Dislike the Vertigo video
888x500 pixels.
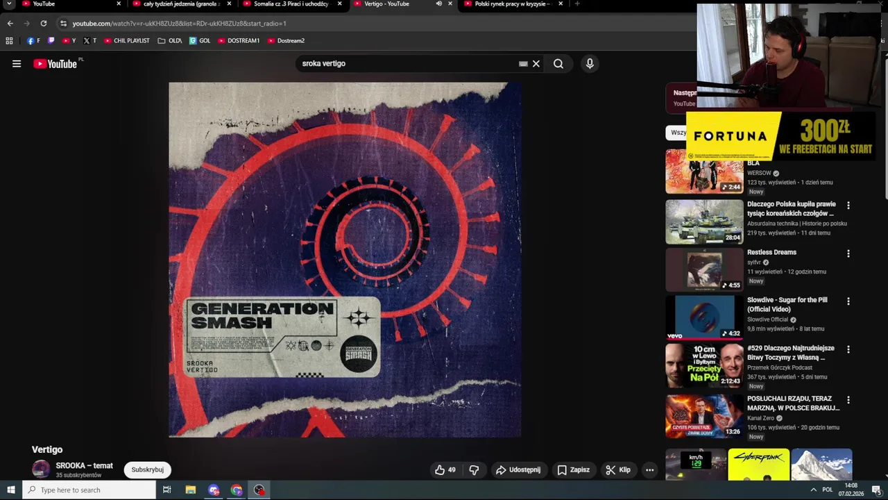pos(475,470)
